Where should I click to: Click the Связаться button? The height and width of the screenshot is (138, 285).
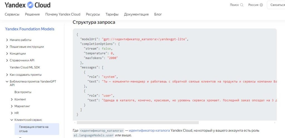point(276,5)
